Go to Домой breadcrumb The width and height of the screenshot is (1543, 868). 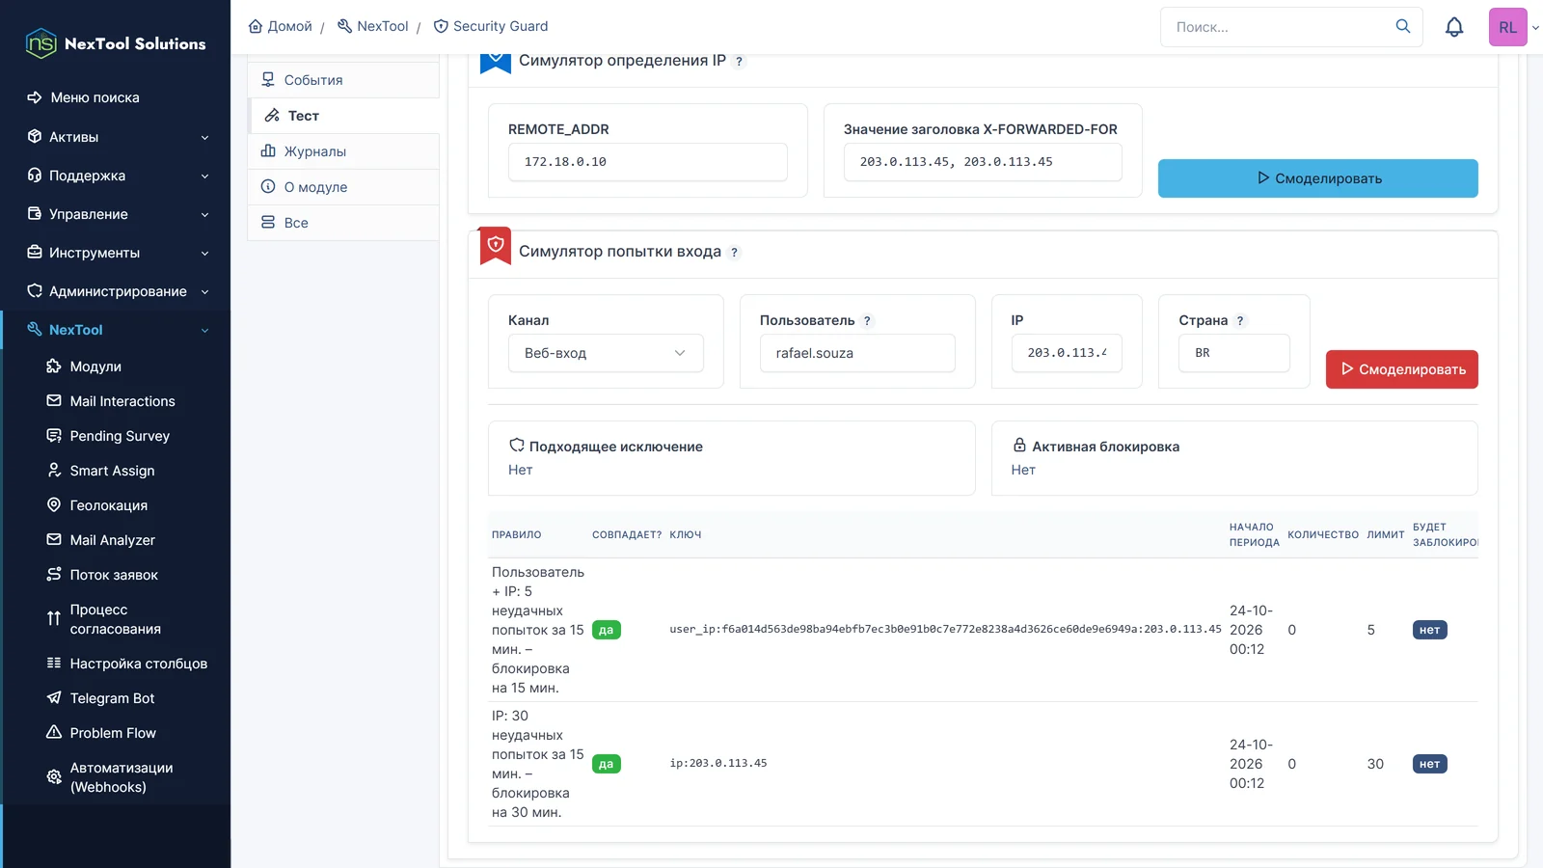[x=281, y=26]
